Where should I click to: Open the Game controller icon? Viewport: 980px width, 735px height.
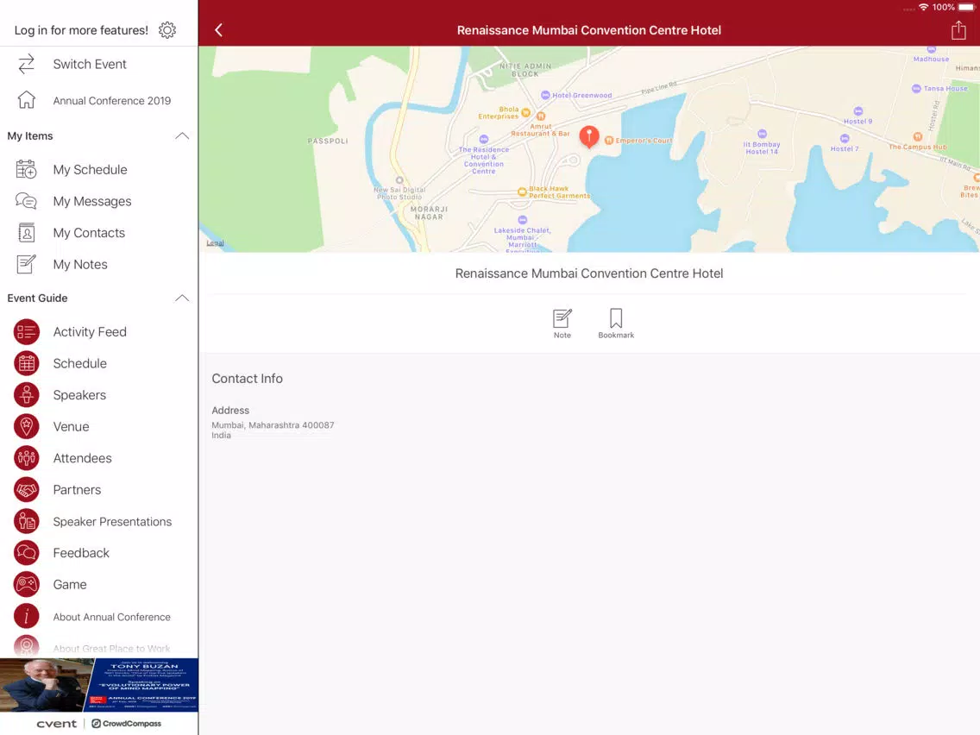[26, 584]
